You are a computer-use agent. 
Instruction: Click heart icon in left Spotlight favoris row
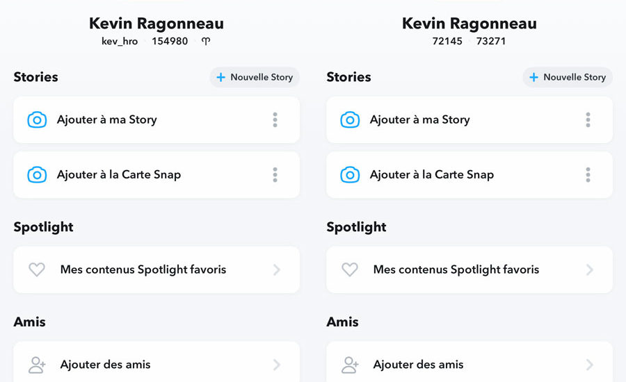(37, 269)
